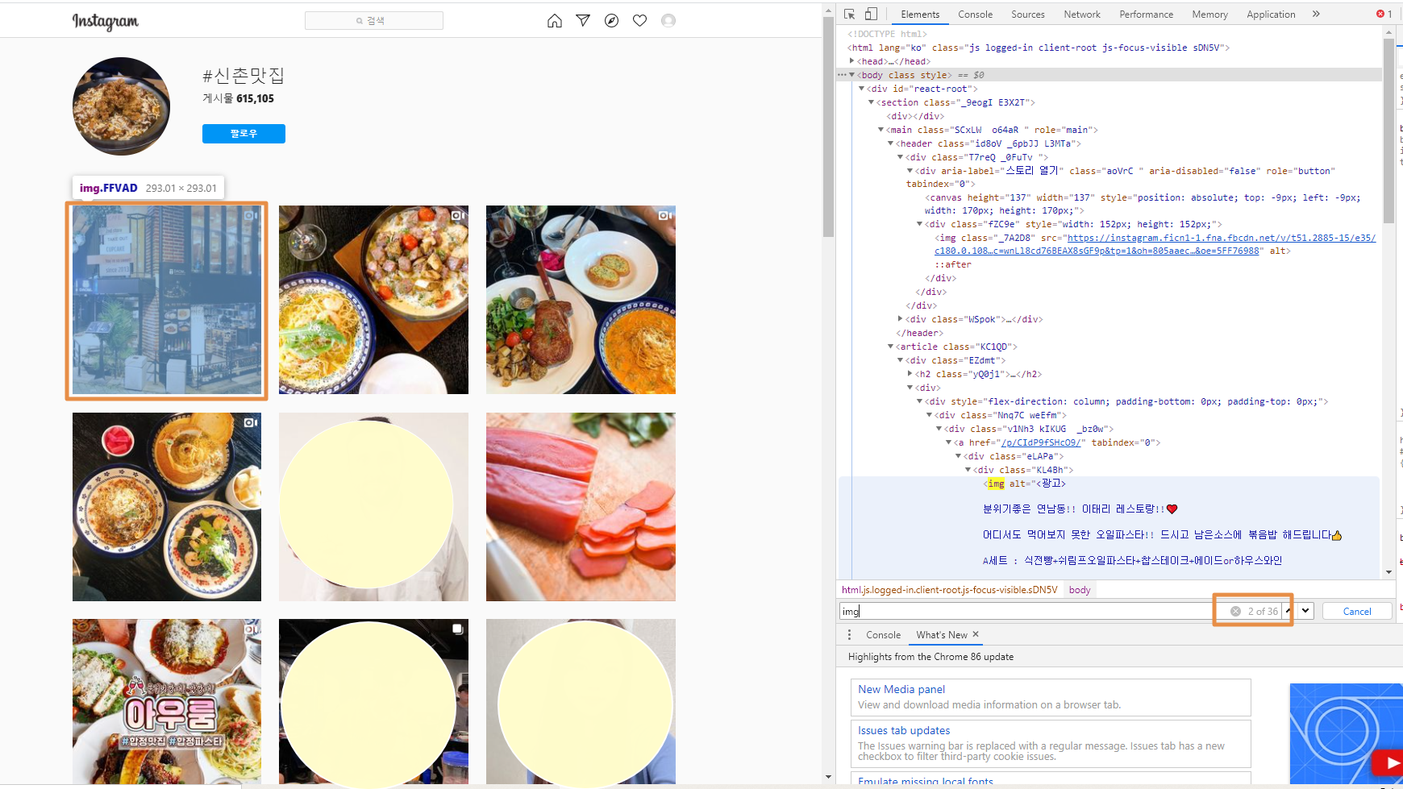Open the pasta and stew dish post
This screenshot has height=789, width=1403.
coord(373,300)
